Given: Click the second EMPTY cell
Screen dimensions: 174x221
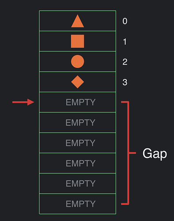Looking at the screenshot, I should pos(78,122).
